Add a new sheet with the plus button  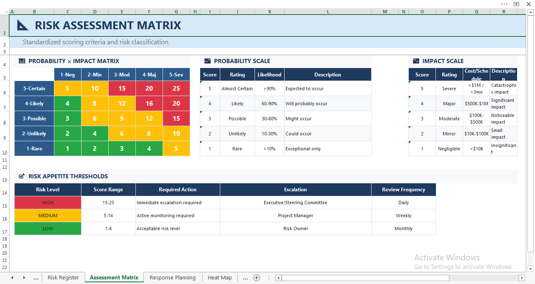(x=257, y=278)
